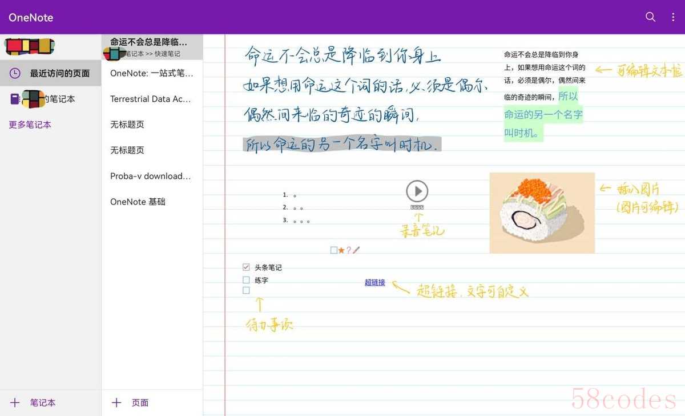Image resolution: width=685 pixels, height=416 pixels.
Task: Click the account avatar at sidebar top
Action: (30, 47)
